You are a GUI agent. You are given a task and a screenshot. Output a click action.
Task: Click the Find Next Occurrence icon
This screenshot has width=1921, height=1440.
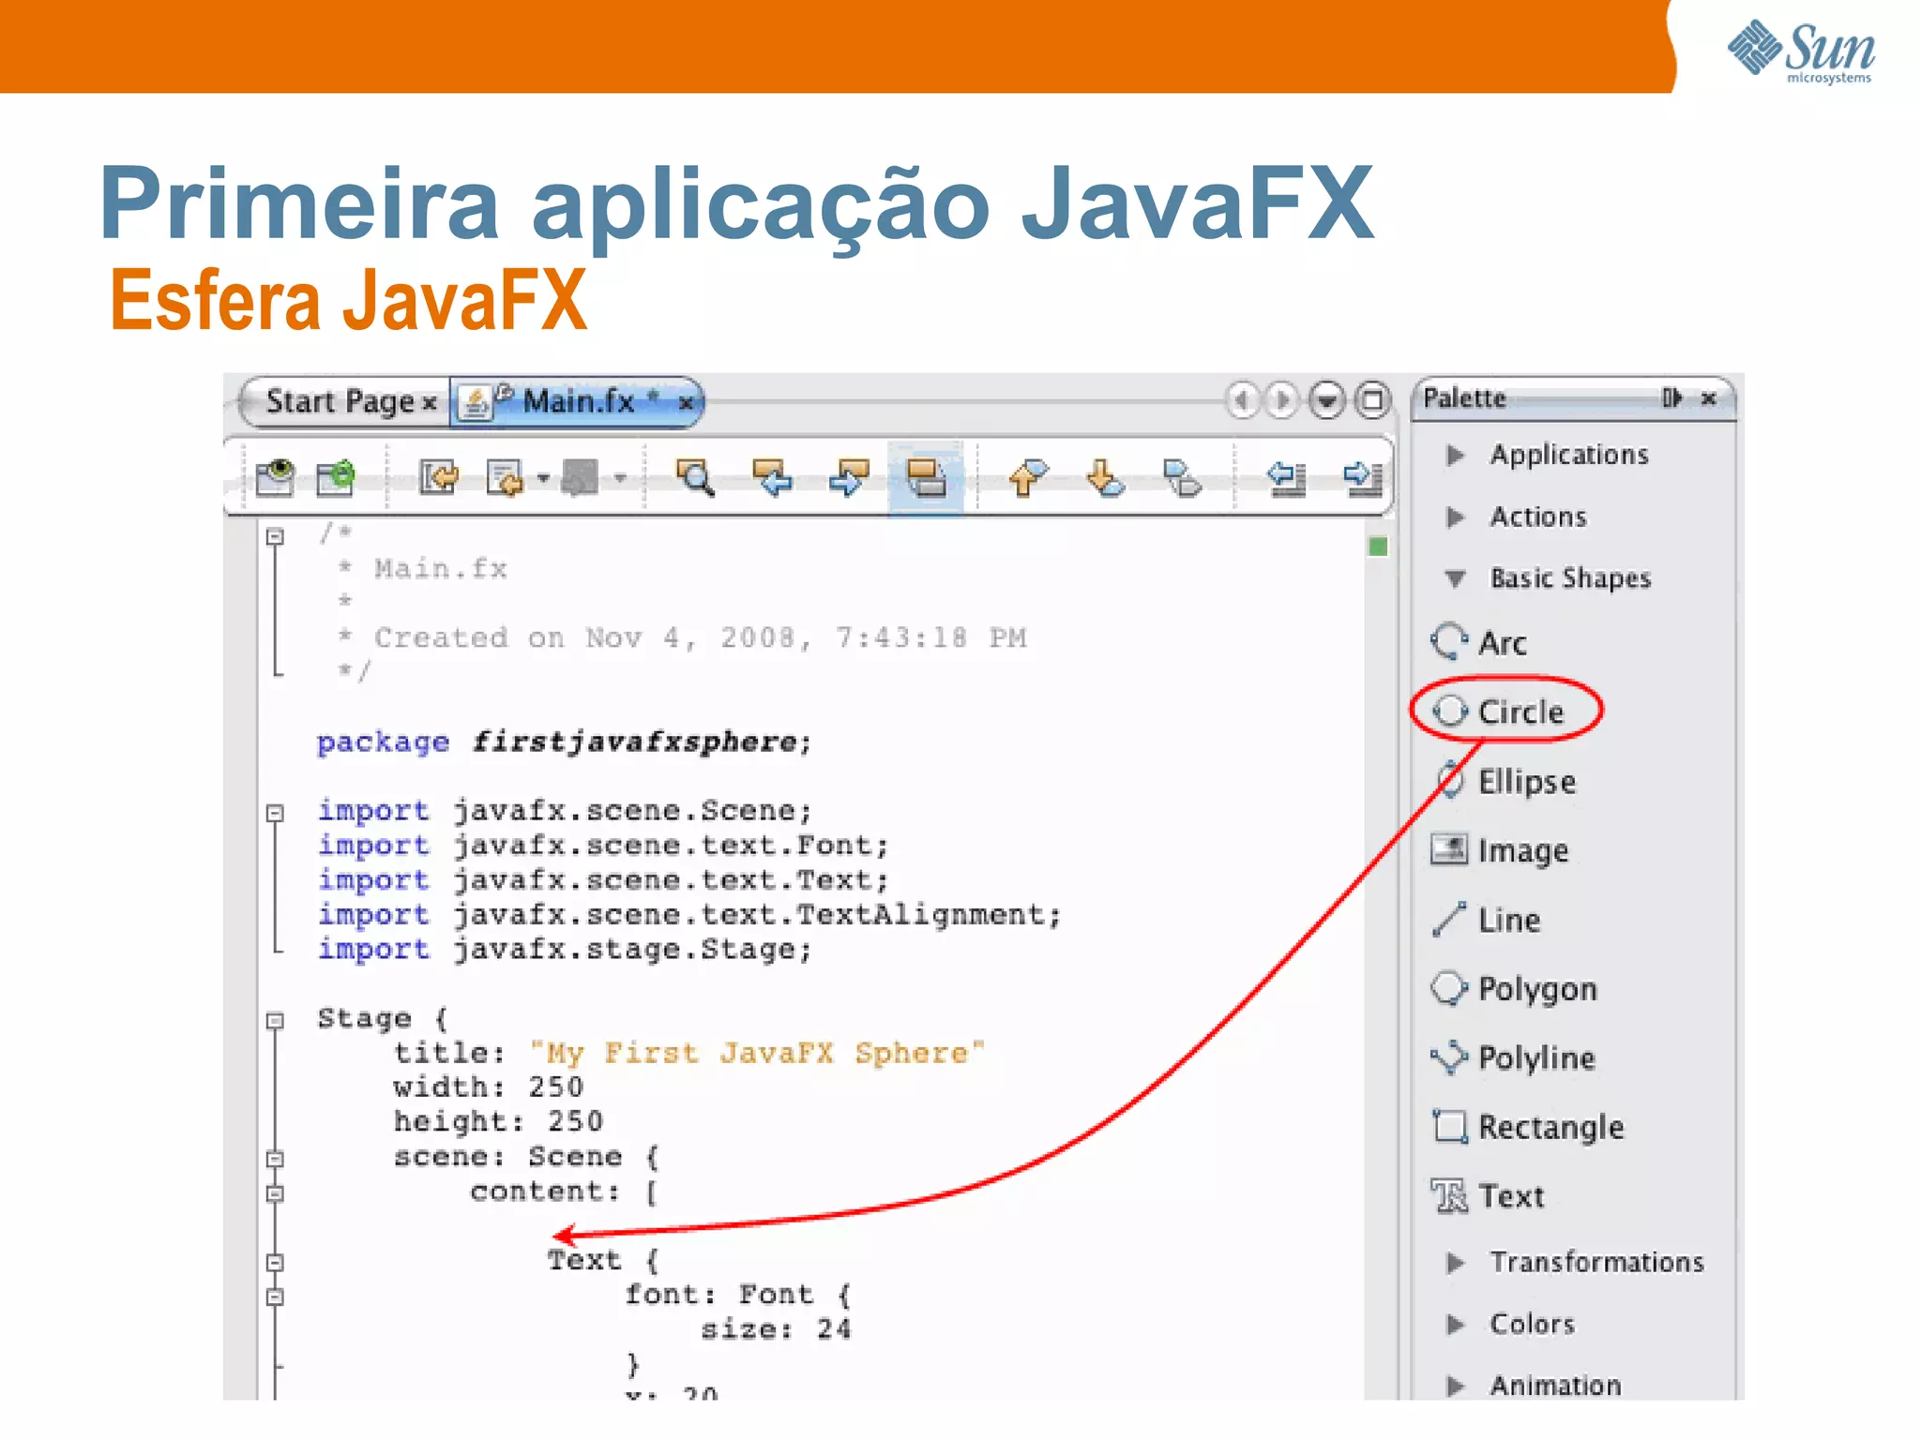click(849, 477)
